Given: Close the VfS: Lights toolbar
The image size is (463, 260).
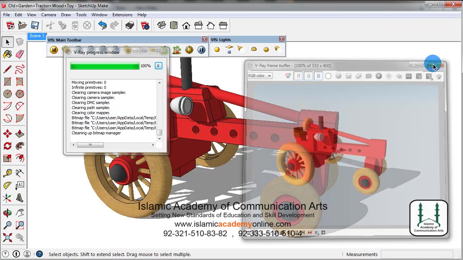Looking at the screenshot, I should click(x=282, y=39).
